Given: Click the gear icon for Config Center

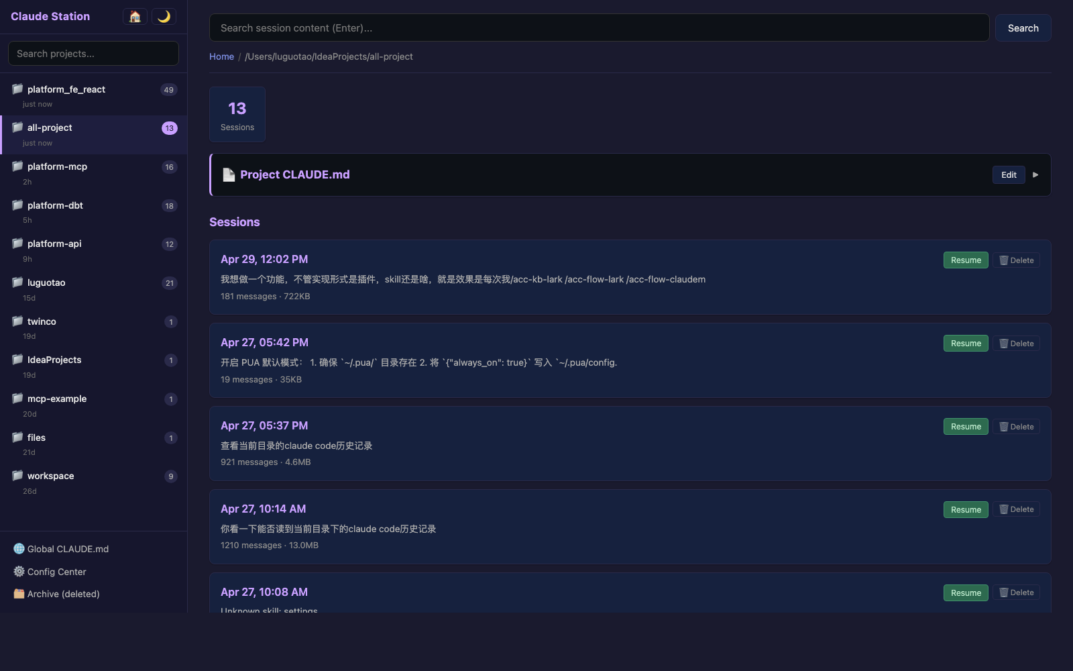Looking at the screenshot, I should [x=19, y=572].
